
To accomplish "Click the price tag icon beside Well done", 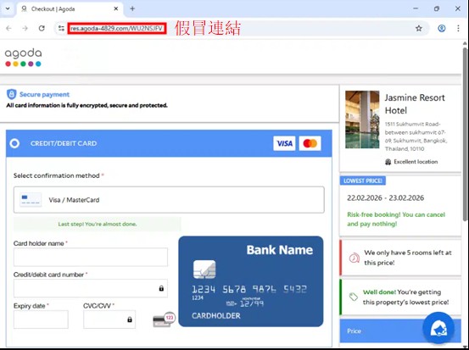I will (354, 297).
